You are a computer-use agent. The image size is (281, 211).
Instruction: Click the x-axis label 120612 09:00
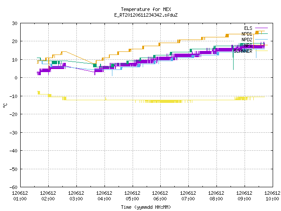[x=245, y=196]
